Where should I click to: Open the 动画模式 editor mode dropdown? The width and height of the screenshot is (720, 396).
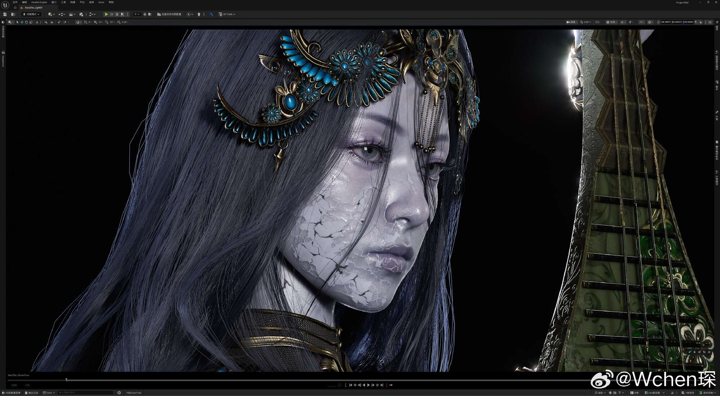click(31, 14)
